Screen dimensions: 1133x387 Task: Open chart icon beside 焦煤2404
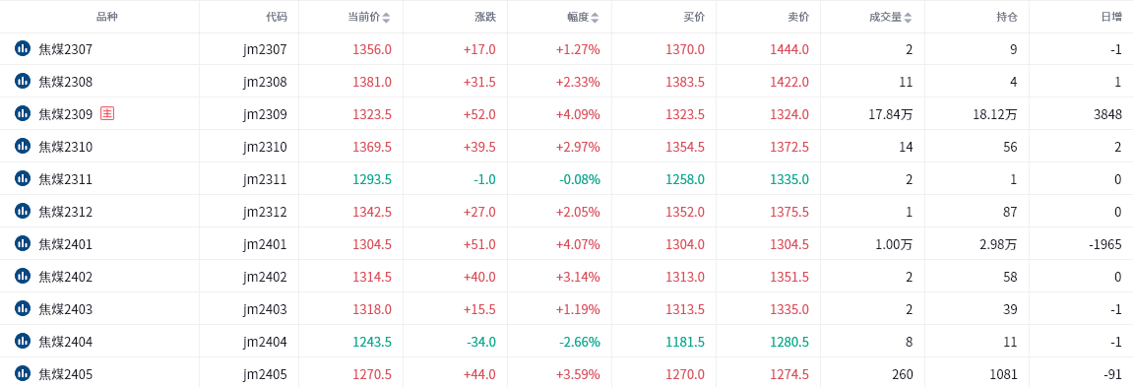pyautogui.click(x=23, y=341)
